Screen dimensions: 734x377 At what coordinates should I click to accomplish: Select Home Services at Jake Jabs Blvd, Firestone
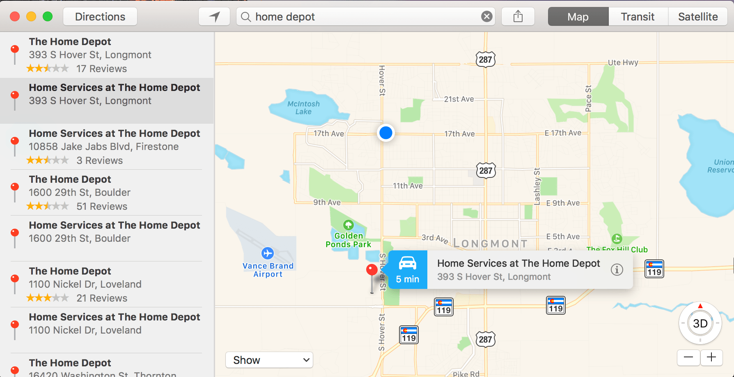[x=107, y=147]
